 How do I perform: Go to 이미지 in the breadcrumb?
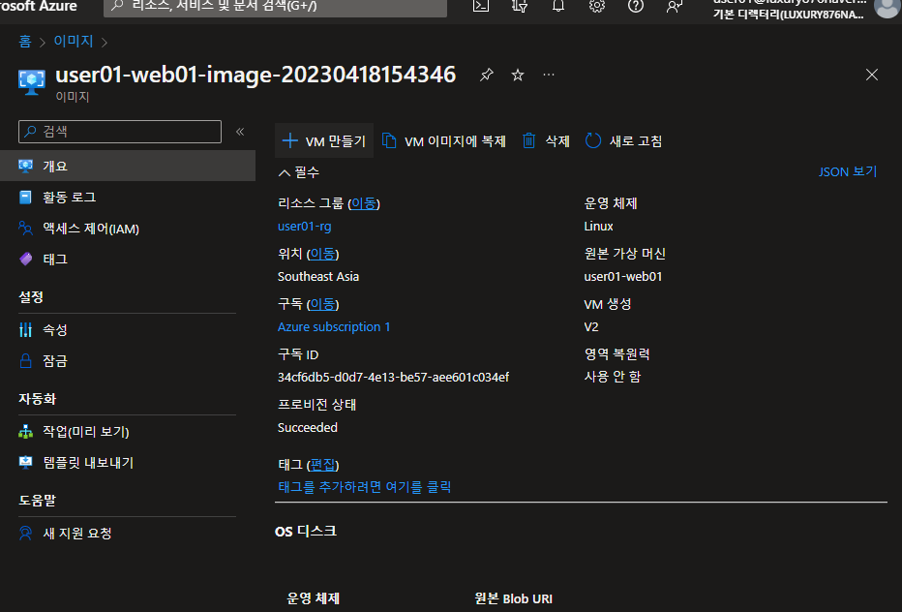[x=73, y=41]
